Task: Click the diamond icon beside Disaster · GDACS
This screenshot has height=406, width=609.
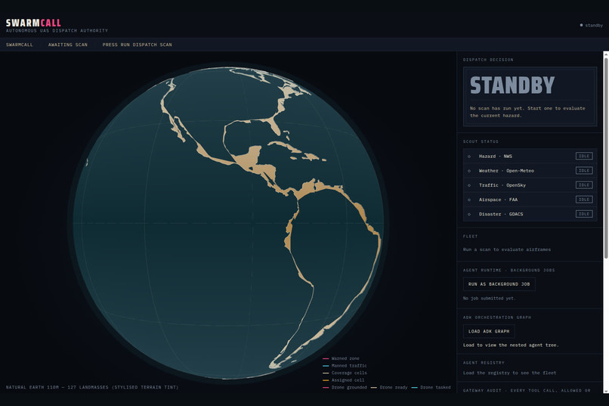Action: click(x=468, y=214)
